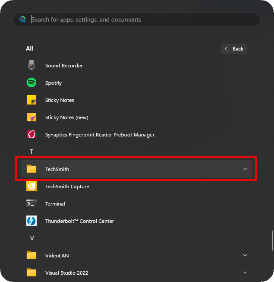Click the letter V section header
The image size is (274, 282).
click(31, 238)
